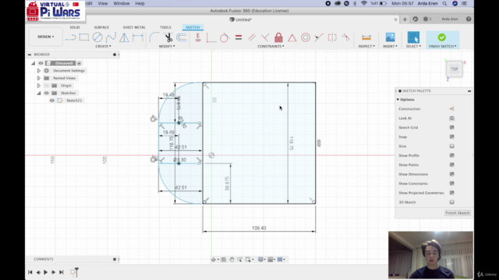Toggle the Show Projected Geometries checkbox
Screen dimensions: 499x280
pyautogui.click(x=451, y=193)
